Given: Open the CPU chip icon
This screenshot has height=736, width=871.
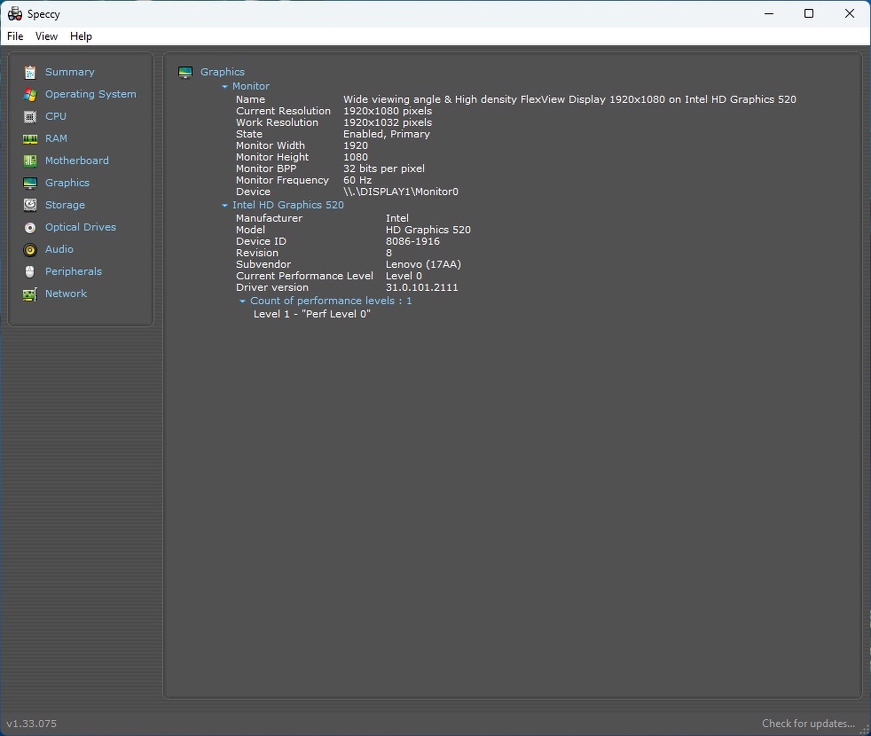Looking at the screenshot, I should point(30,116).
